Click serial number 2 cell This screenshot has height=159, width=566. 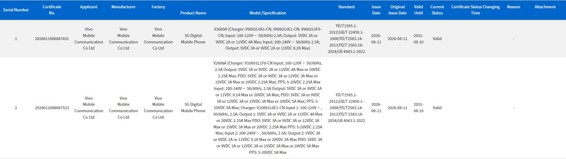(16, 108)
